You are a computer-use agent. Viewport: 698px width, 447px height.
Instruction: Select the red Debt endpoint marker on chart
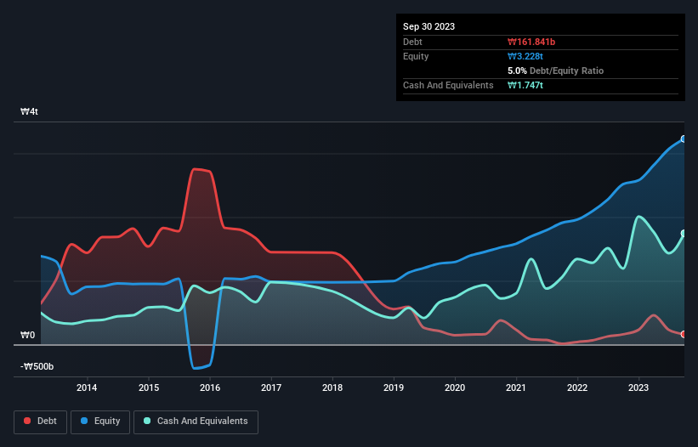684,335
